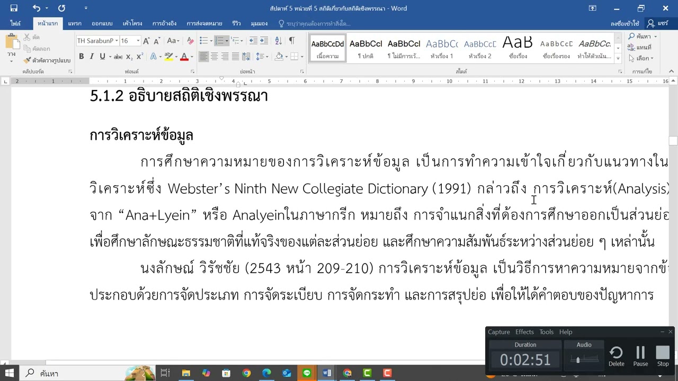Open the Customize Quick Access Toolbar dropdown

coord(86,8)
